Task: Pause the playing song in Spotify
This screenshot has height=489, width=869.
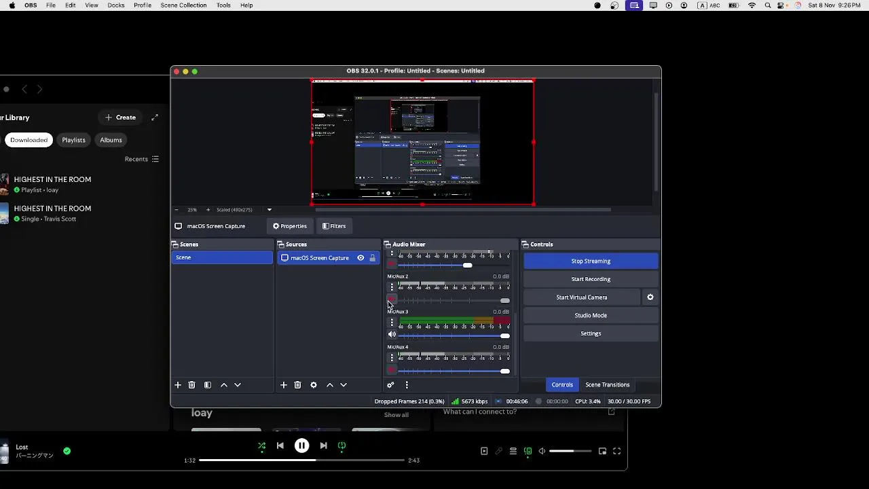Action: pos(302,446)
